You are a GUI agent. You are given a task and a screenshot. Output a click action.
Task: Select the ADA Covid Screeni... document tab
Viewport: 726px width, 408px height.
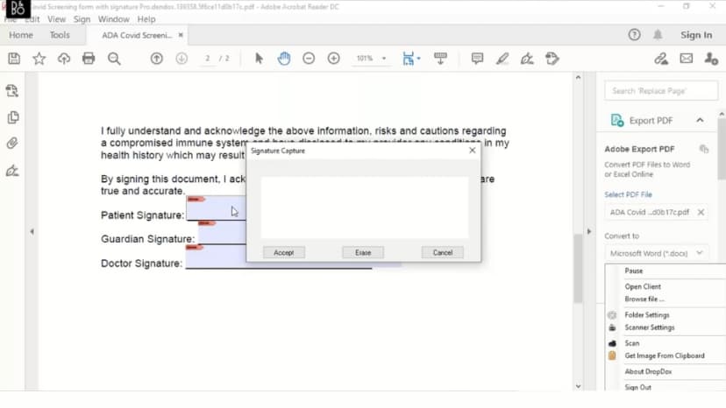(137, 35)
